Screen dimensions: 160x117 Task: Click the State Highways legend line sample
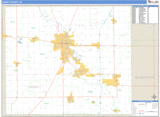(x=141, y=111)
